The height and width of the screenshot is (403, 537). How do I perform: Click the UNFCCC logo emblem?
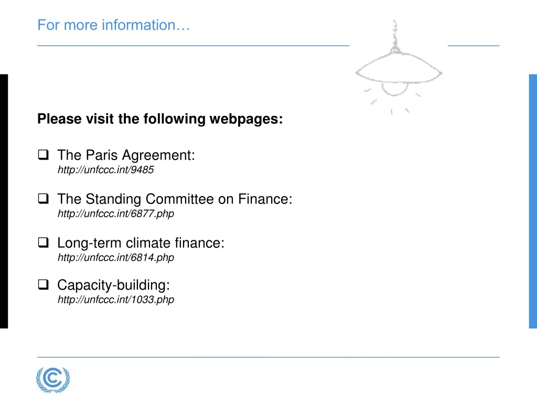point(53,380)
